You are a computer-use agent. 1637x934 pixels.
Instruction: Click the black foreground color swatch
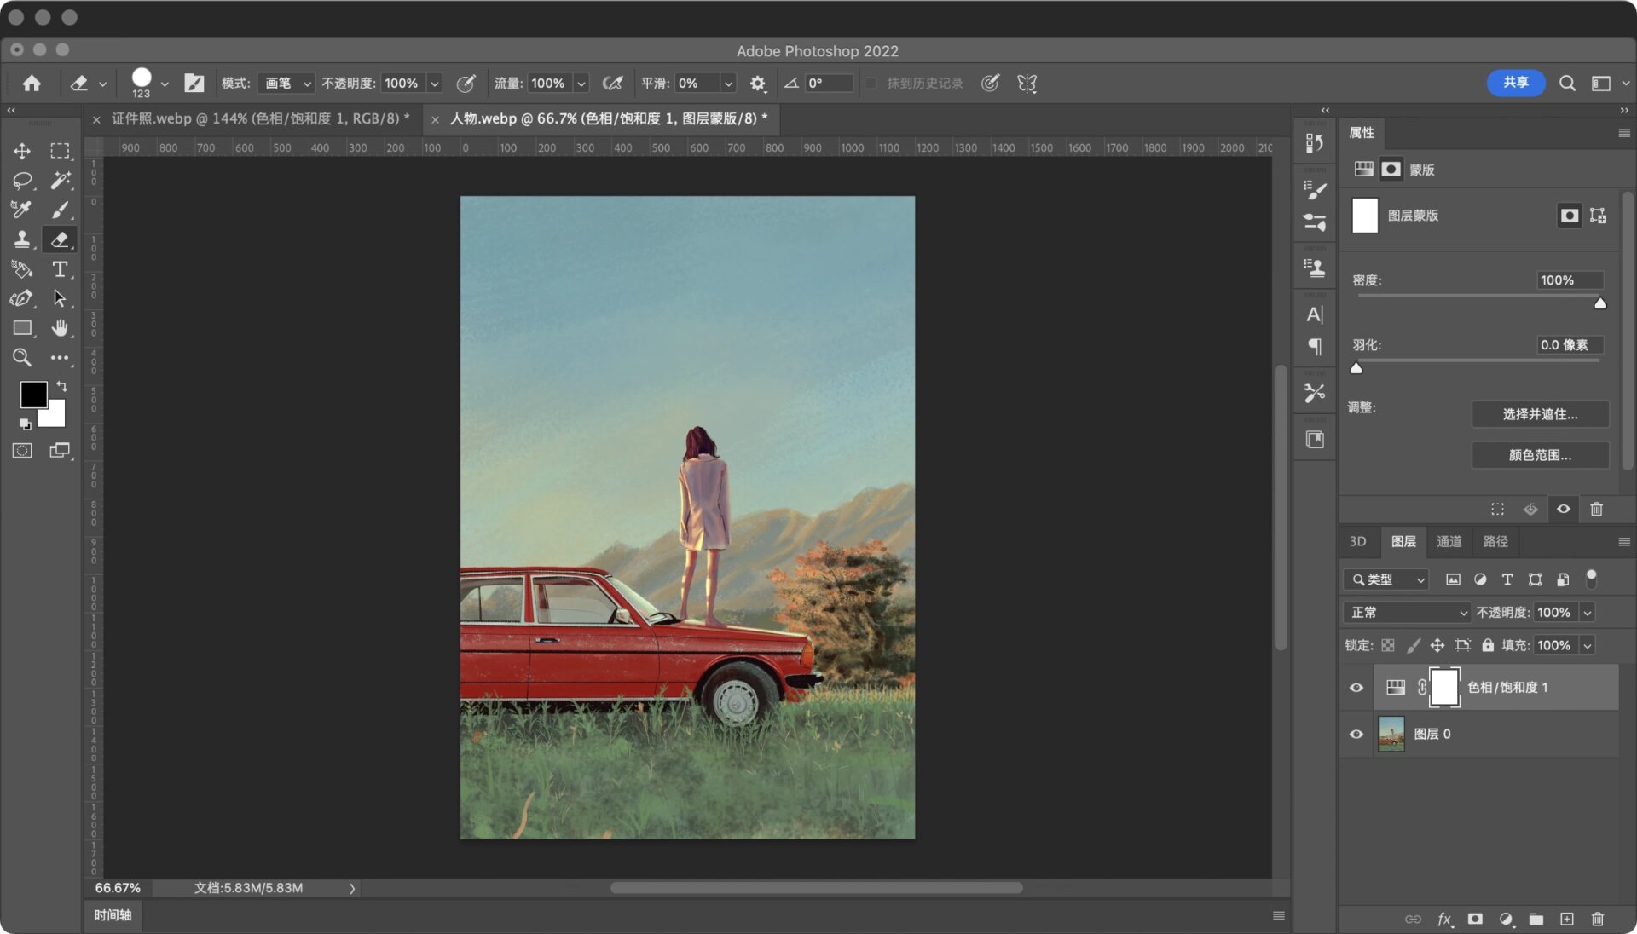[32, 395]
